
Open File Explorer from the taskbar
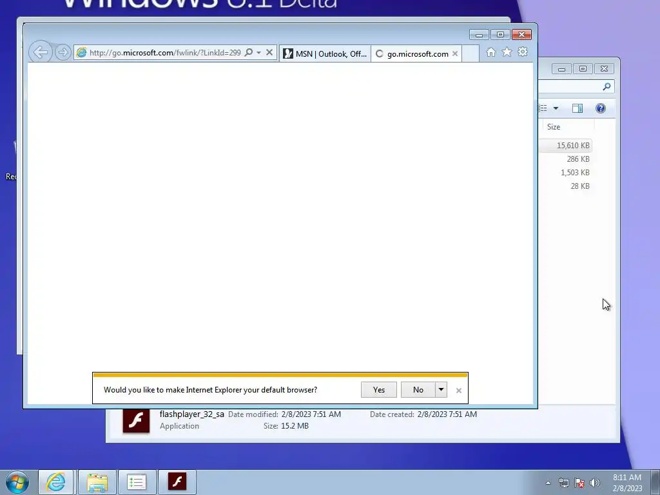(x=97, y=482)
